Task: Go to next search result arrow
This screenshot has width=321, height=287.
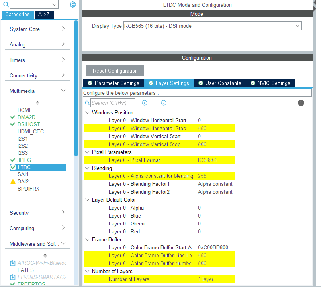Action: 164,103
